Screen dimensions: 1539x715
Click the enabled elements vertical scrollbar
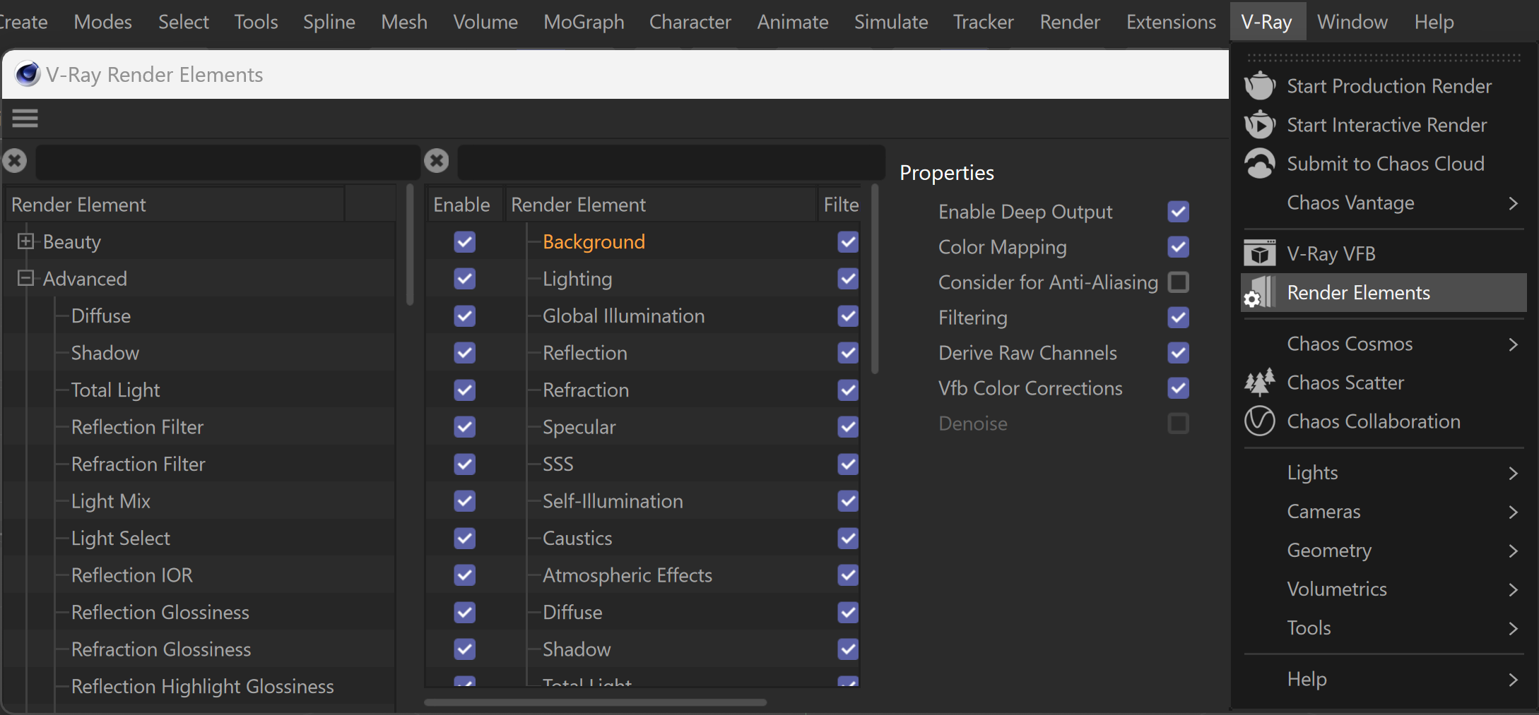pos(875,279)
